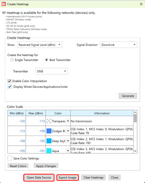This screenshot has width=145, height=183.
Task: Enable the Save Color Settings checkbox
Action: tap(10, 158)
